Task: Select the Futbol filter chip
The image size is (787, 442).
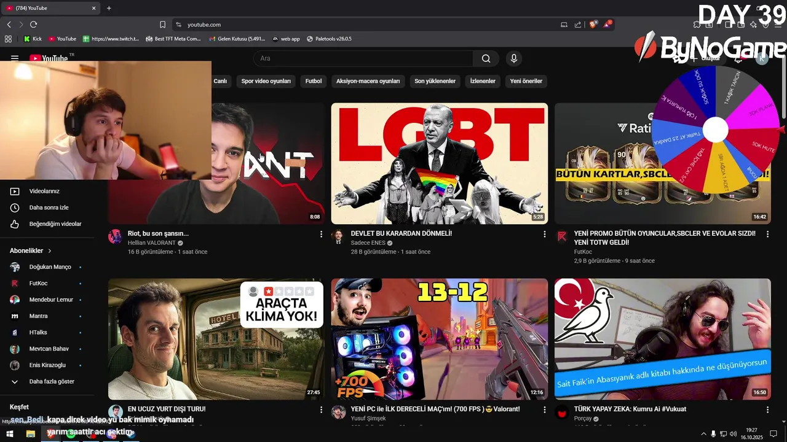Action: [x=314, y=81]
